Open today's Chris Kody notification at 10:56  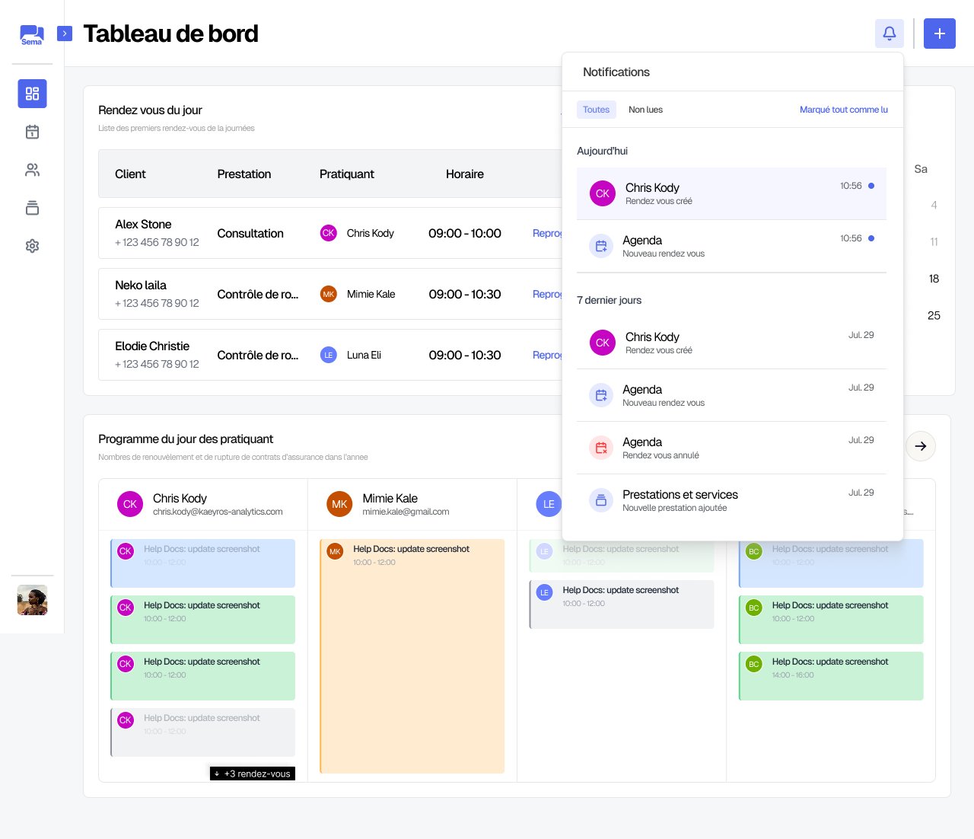coord(731,193)
